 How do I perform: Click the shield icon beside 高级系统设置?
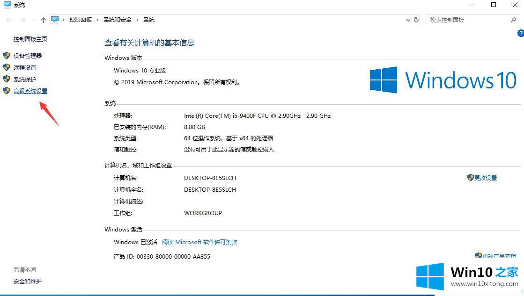pyautogui.click(x=7, y=90)
